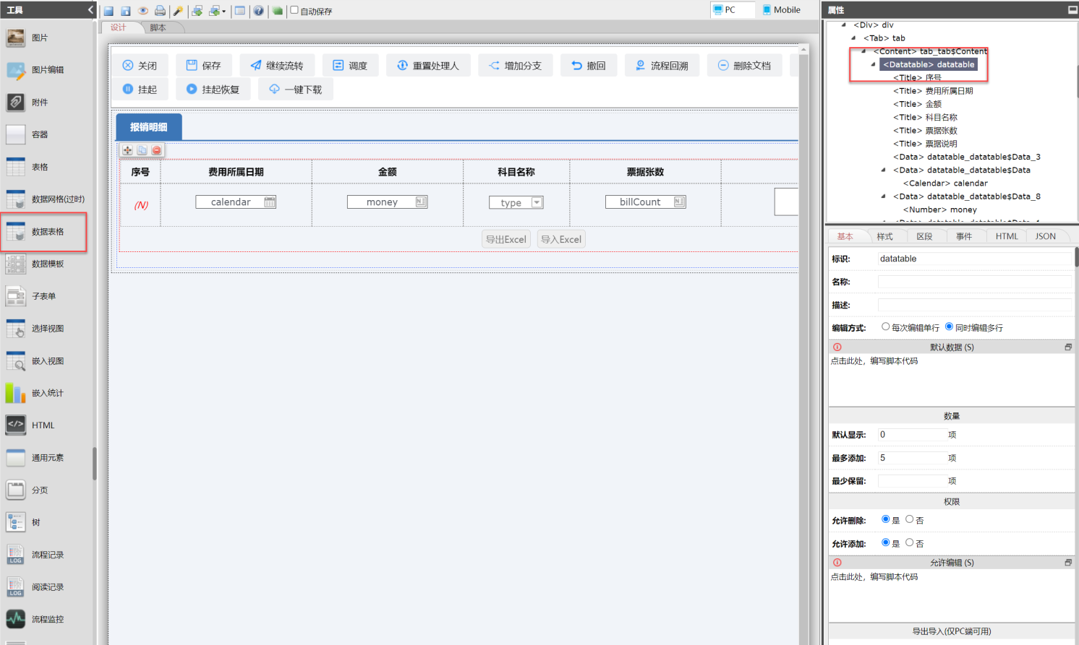This screenshot has width=1079, height=645.
Task: Collapse the <Tab> tab tree node
Action: (x=853, y=38)
